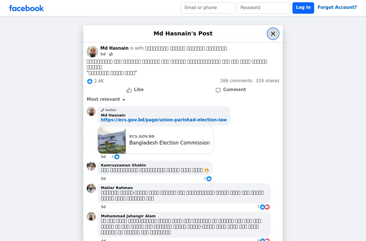Like the post with thumbs-up button

135,90
